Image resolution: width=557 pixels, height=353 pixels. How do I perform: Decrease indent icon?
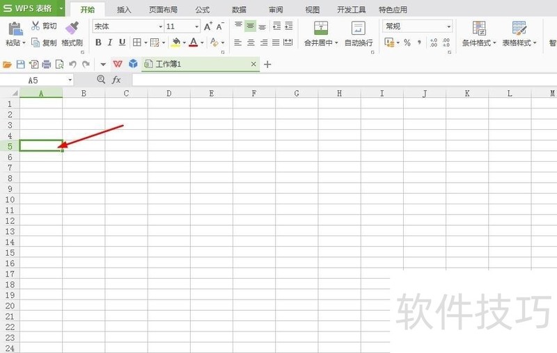(276, 26)
